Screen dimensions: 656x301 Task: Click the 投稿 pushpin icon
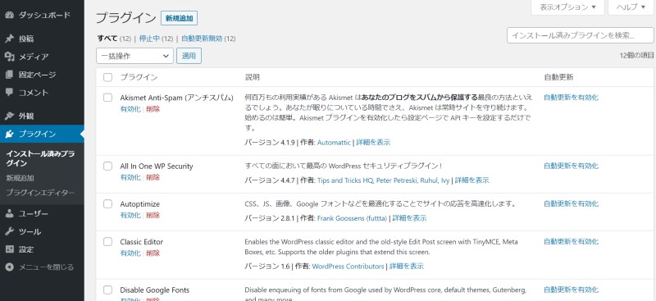click(10, 39)
